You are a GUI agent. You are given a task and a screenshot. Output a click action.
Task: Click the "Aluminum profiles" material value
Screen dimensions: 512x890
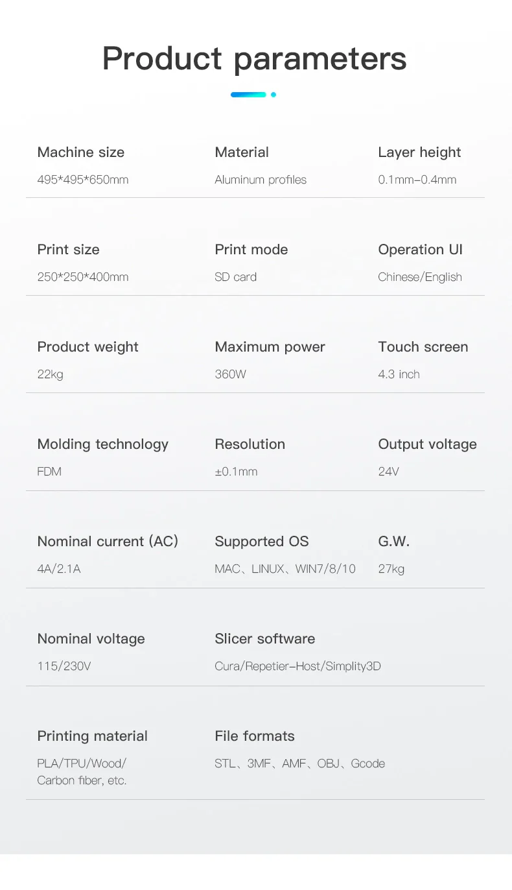click(x=261, y=180)
